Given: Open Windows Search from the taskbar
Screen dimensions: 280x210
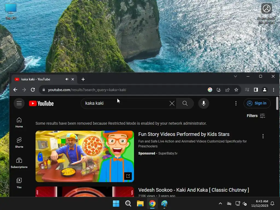Looking at the screenshot, I should [128, 203].
